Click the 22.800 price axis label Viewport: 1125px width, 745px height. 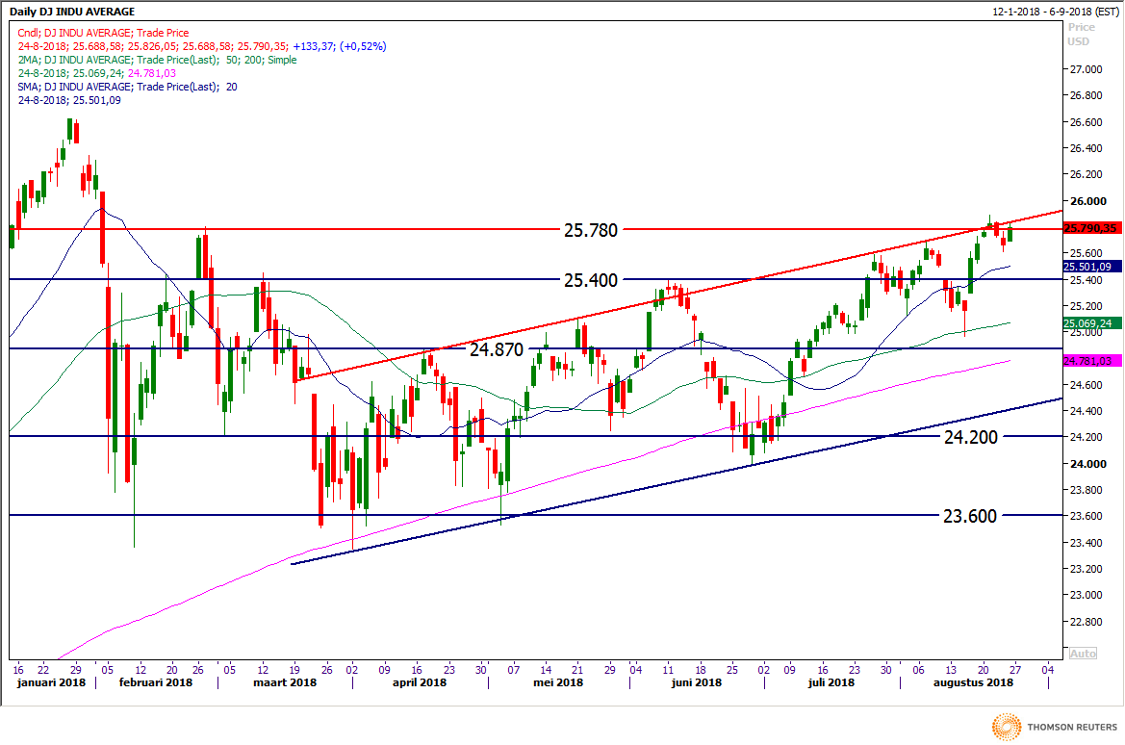(1087, 622)
